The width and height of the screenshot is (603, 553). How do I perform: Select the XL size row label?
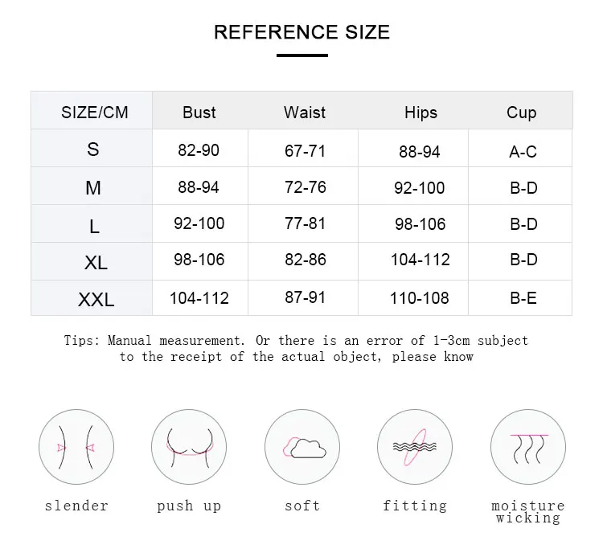click(96, 263)
